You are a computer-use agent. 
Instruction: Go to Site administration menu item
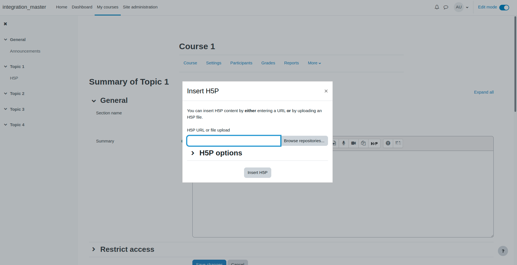pos(140,7)
